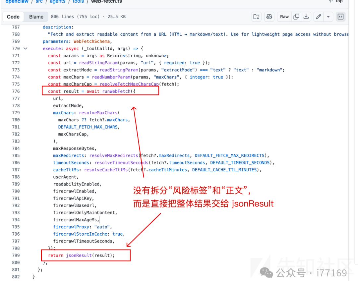Switch to Blame view
This screenshot has width=358, height=287.
[36, 17]
